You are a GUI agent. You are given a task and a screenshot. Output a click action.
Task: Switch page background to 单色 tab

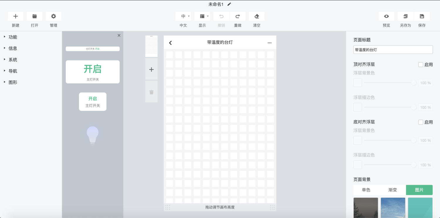(x=366, y=190)
